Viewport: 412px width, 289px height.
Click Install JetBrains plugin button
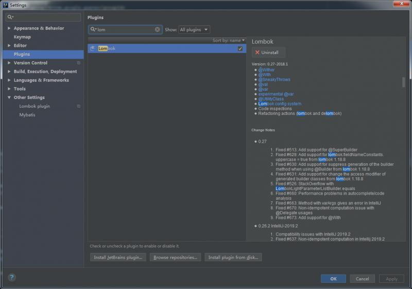[x=118, y=258]
